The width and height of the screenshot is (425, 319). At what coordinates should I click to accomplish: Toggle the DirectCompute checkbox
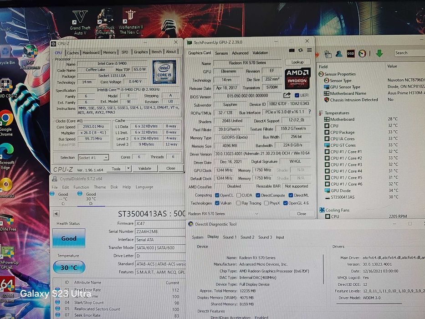(258, 195)
